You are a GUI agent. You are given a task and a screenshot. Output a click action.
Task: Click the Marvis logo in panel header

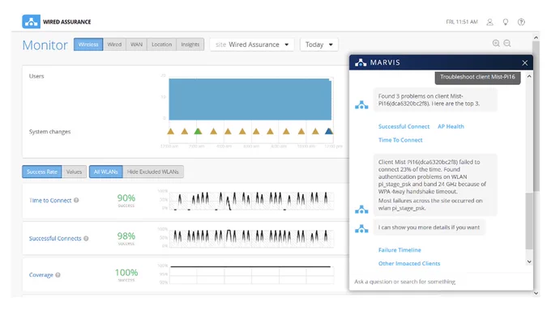pyautogui.click(x=361, y=62)
